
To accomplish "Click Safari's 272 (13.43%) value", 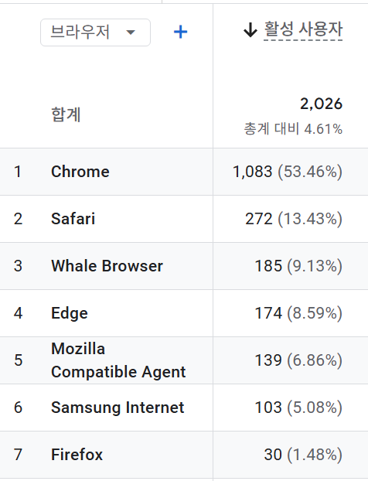I will 294,219.
